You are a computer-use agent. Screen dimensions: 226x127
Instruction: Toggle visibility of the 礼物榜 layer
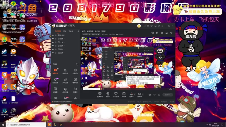pos(53,35)
